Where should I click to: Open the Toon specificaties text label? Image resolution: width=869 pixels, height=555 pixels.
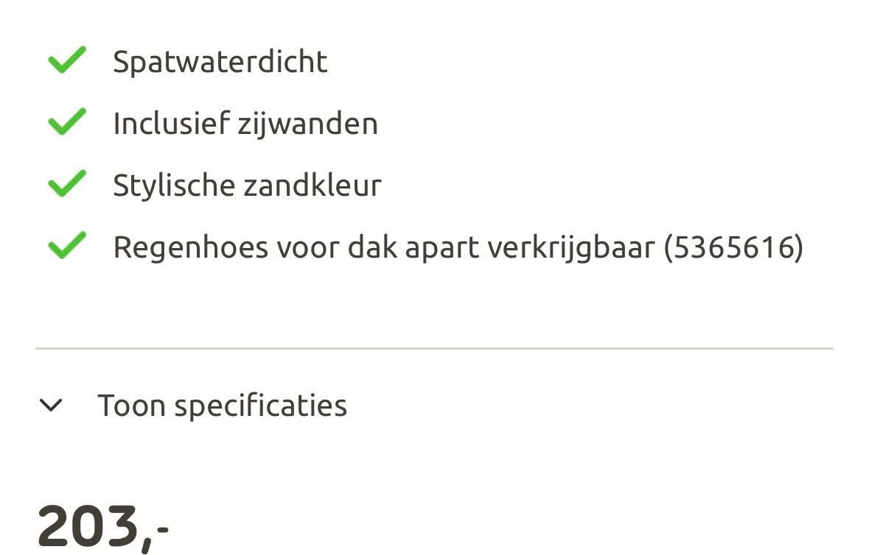tap(222, 406)
